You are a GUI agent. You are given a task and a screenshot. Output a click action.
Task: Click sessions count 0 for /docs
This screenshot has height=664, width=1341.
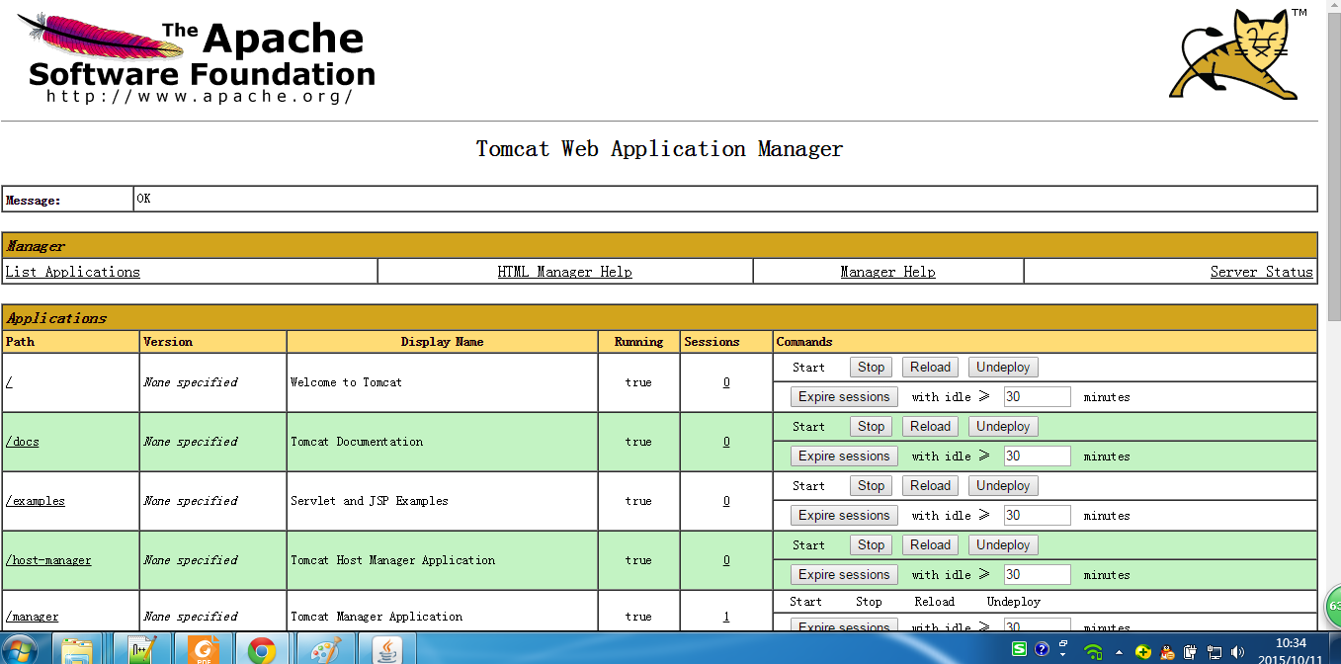click(x=726, y=442)
